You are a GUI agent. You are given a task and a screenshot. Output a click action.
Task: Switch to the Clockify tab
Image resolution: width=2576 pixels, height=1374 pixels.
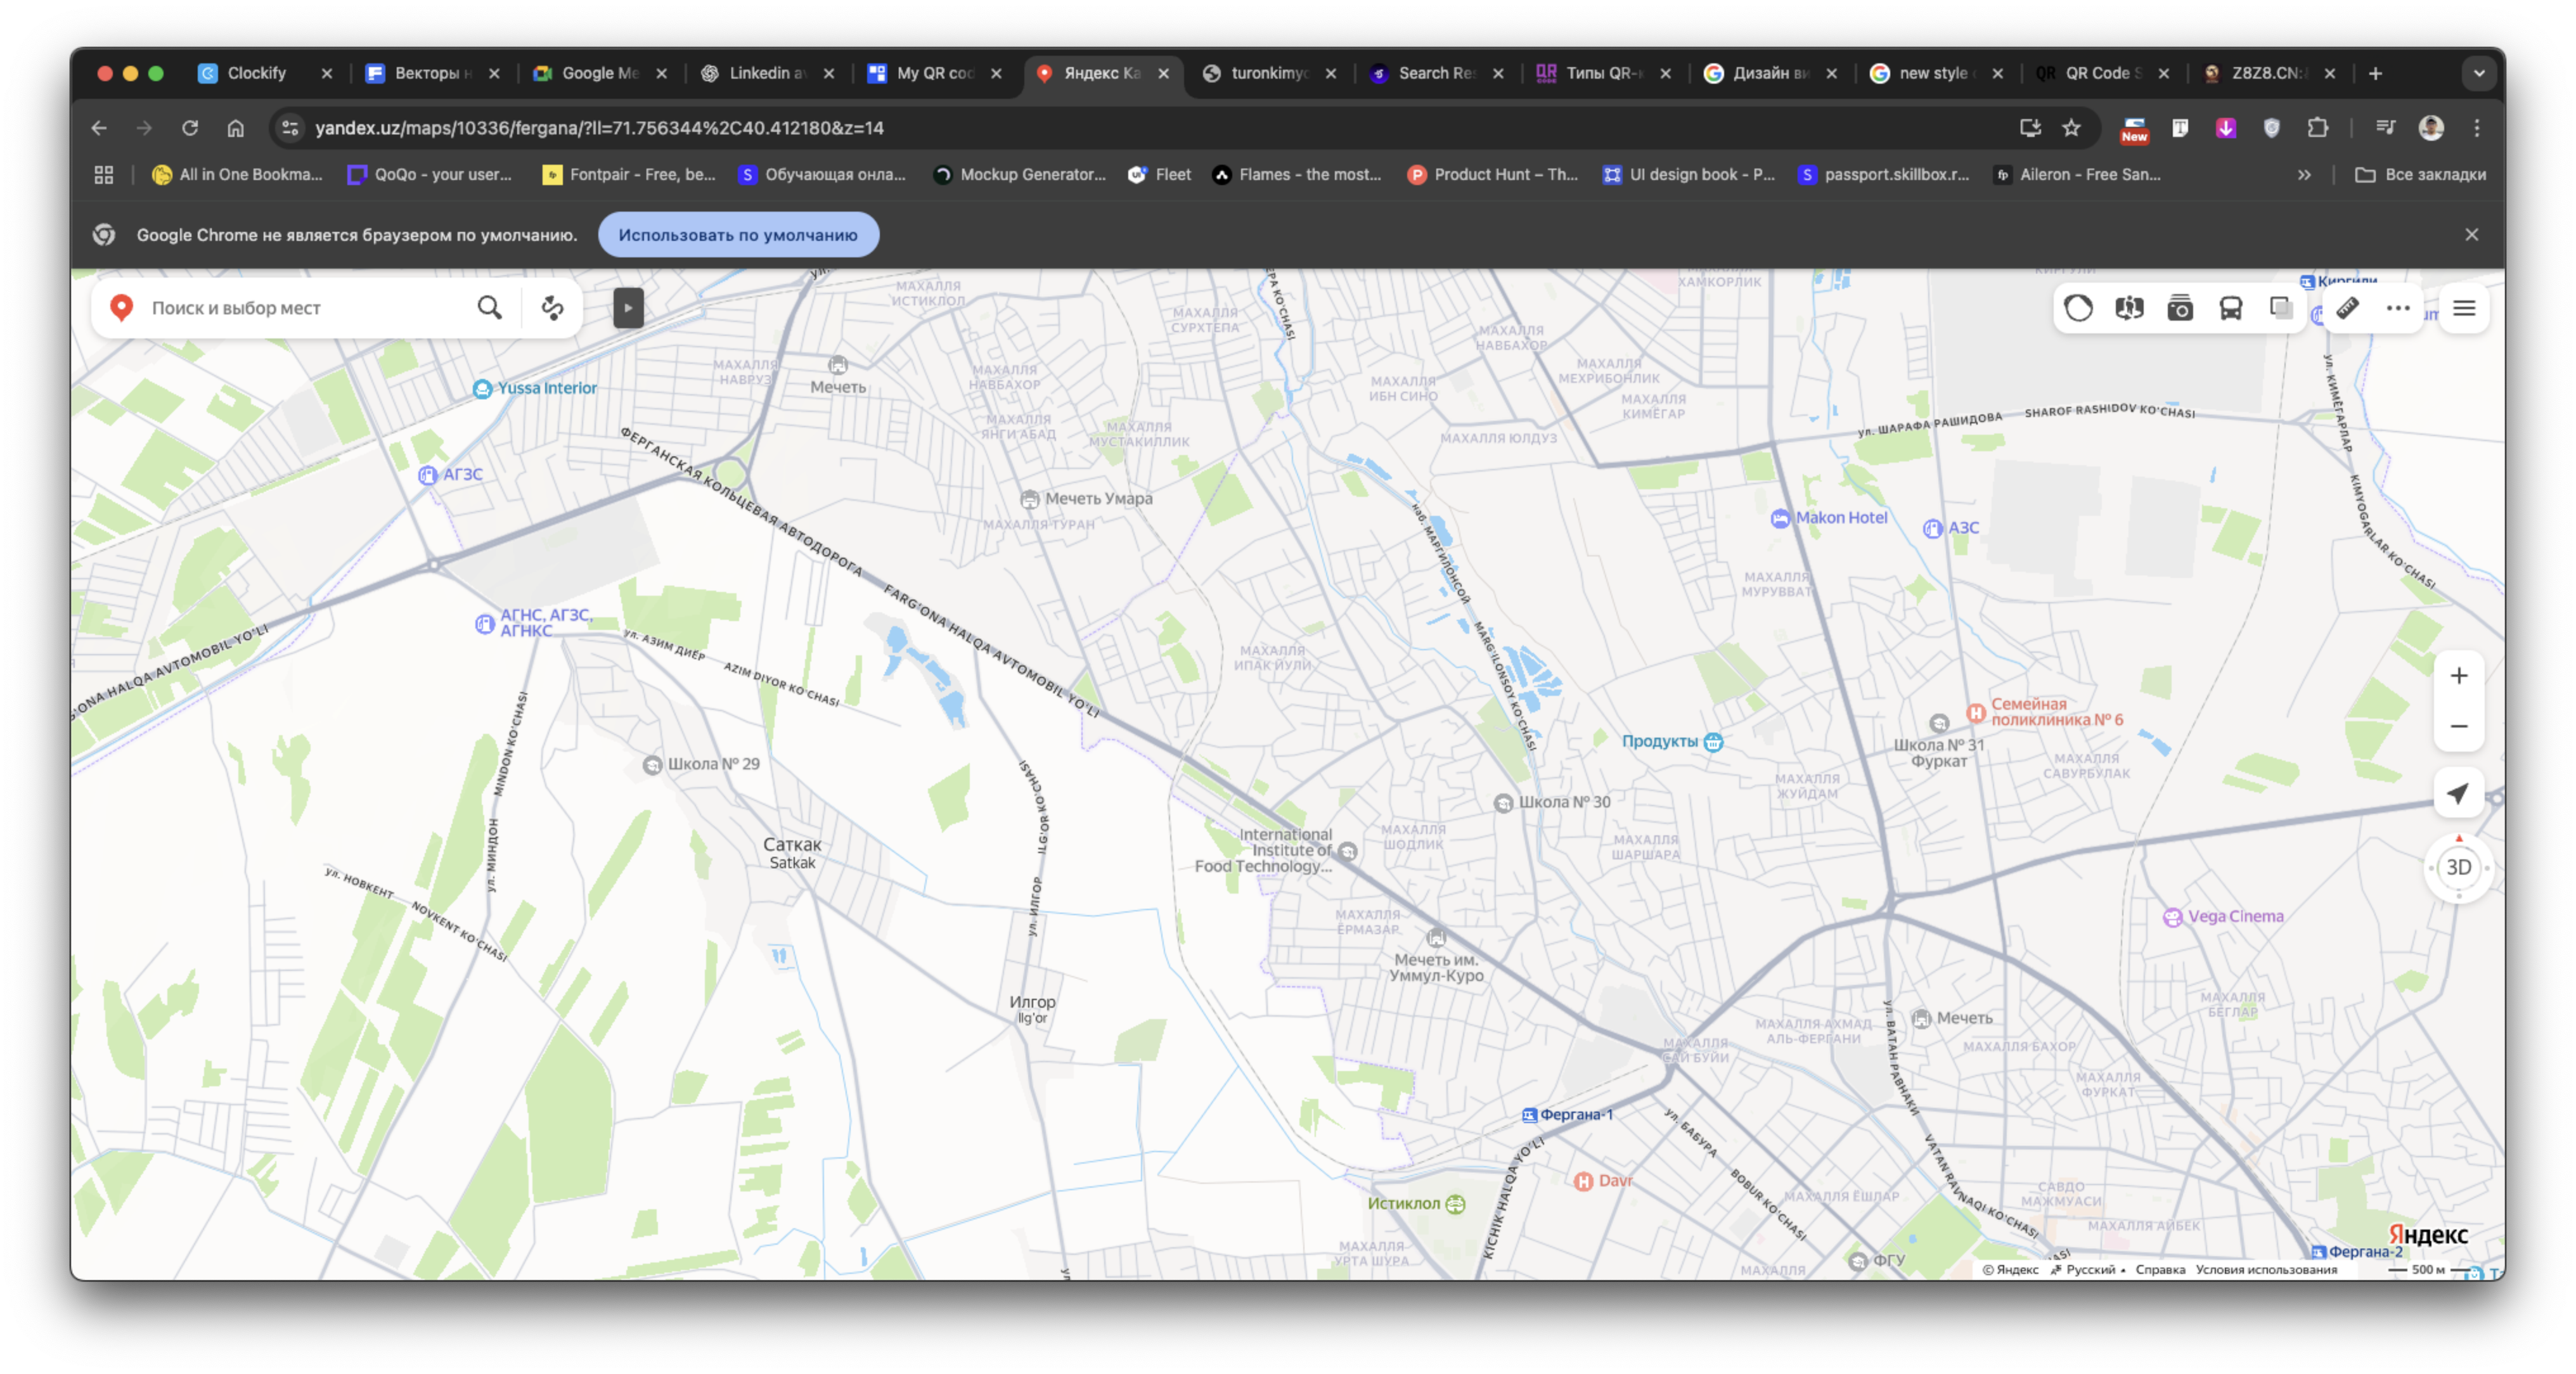click(x=256, y=73)
